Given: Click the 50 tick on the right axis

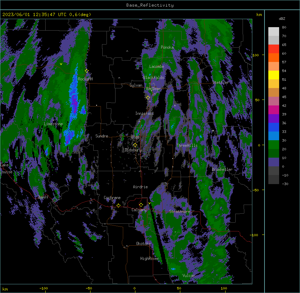Looking at the screenshot, I should (x=257, y=100).
